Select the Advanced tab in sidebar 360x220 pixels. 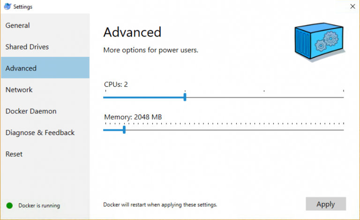pos(21,68)
